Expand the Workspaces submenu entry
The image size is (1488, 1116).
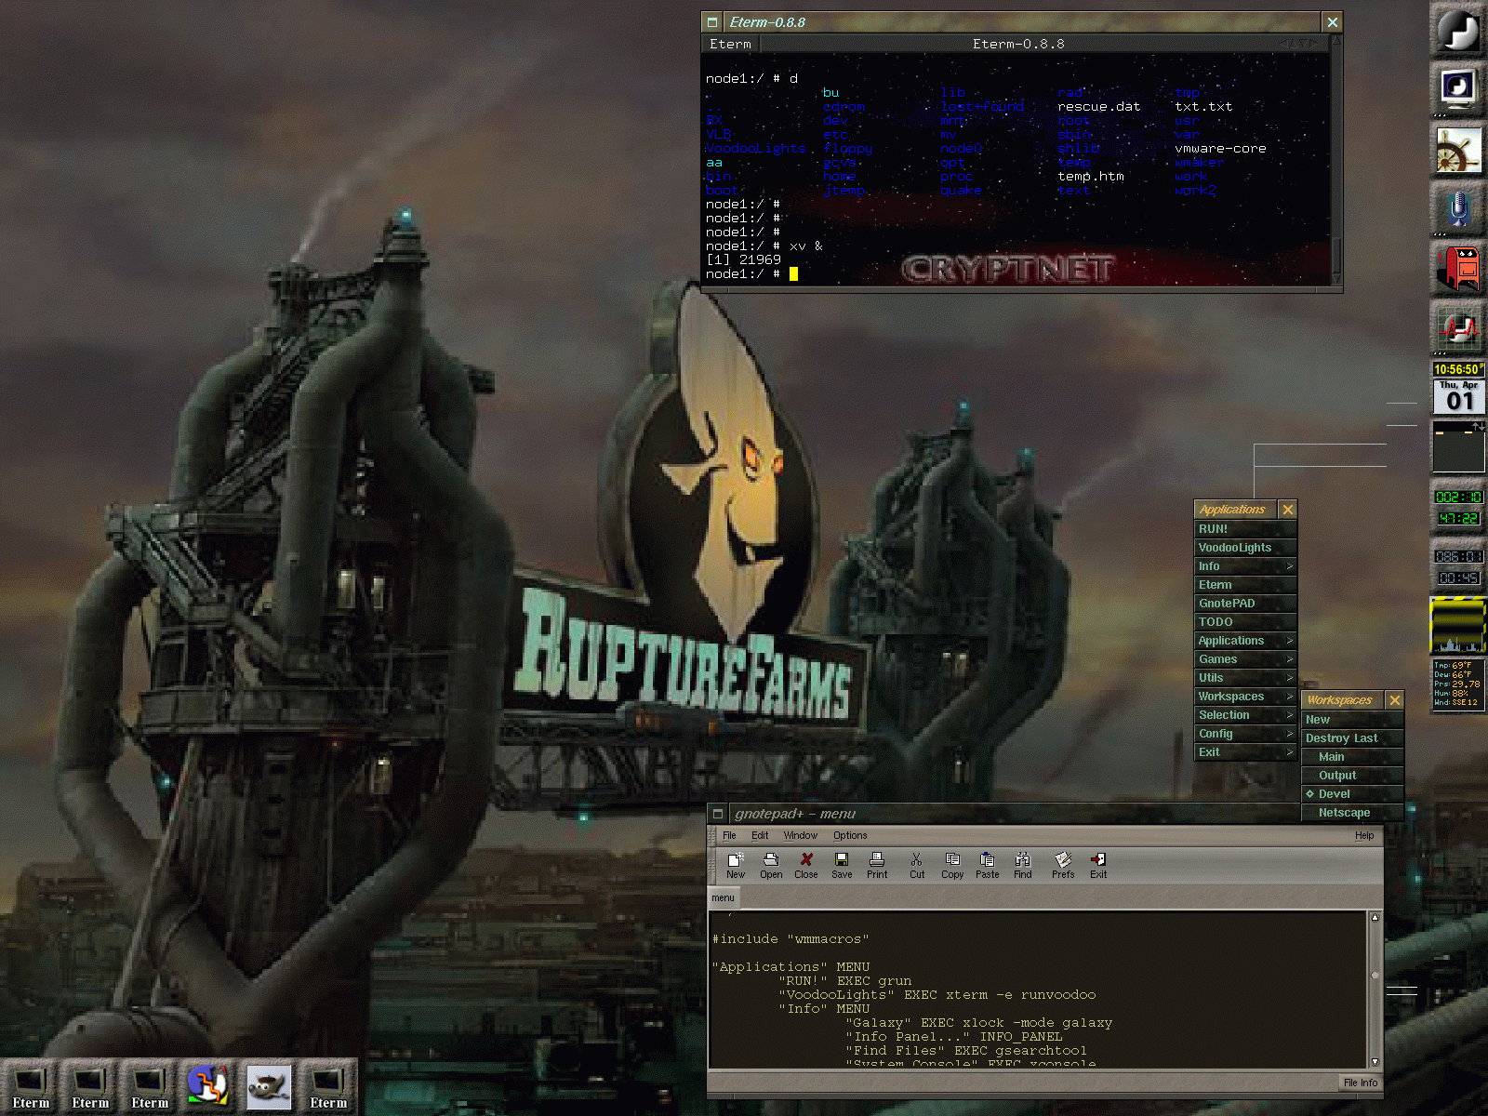(x=1245, y=697)
